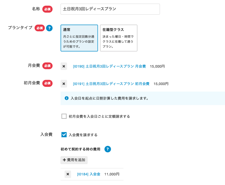Click the 必須 badge next to 名称
This screenshot has width=225, height=185.
pyautogui.click(x=47, y=9)
